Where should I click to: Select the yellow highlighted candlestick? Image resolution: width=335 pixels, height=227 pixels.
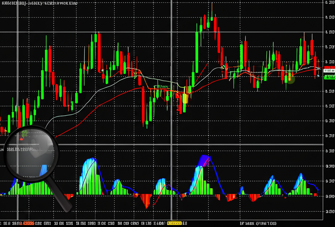click(185, 98)
